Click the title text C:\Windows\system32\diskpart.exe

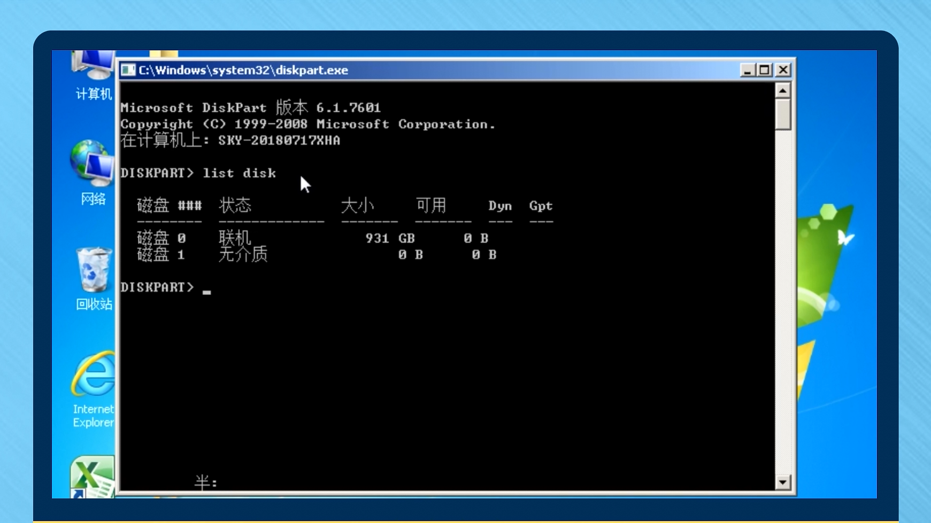pos(243,70)
